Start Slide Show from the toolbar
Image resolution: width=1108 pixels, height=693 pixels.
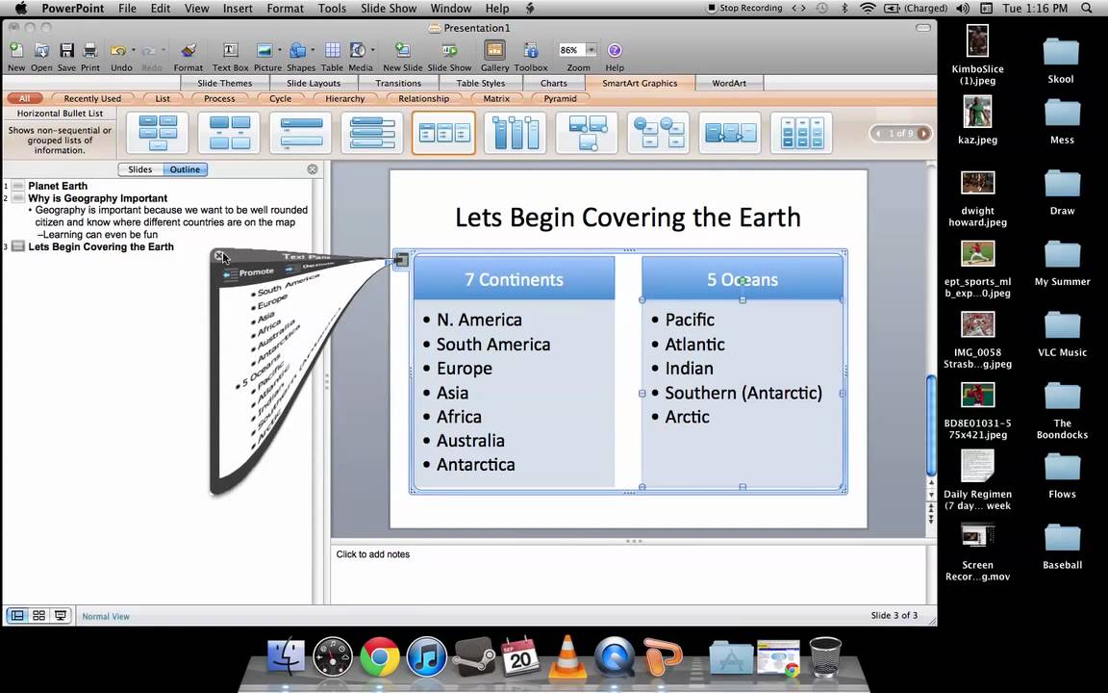(x=449, y=51)
